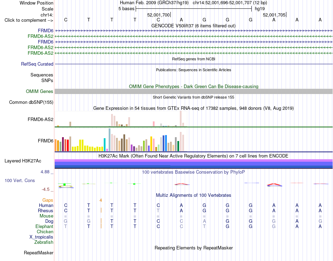Click the dark green bar in the FRMD6 GTEx chart
333x261 pixels.
click(178, 146)
